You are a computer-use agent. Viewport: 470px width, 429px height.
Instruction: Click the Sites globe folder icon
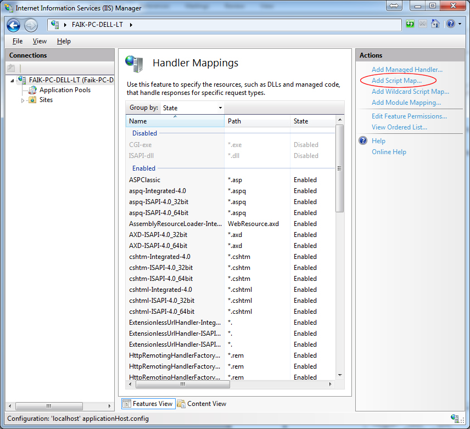32,100
